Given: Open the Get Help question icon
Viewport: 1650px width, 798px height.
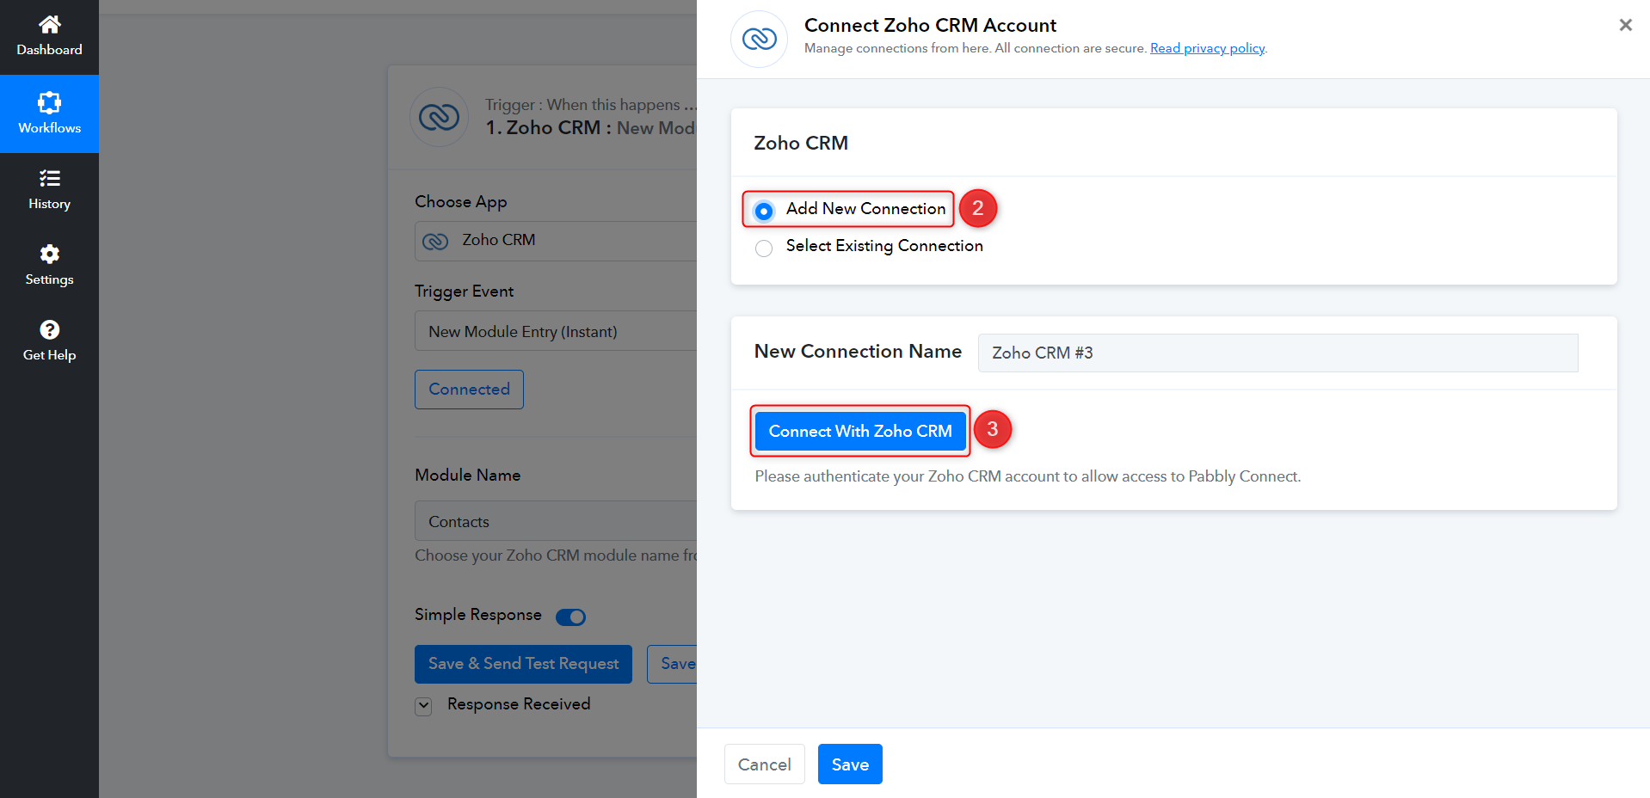Looking at the screenshot, I should click(49, 329).
